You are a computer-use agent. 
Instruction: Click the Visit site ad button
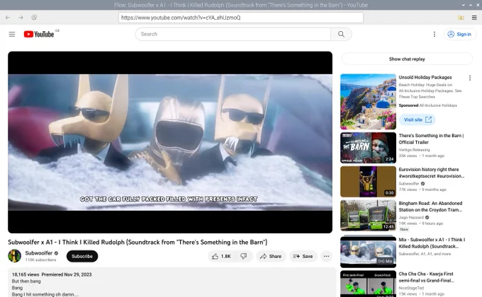(417, 120)
